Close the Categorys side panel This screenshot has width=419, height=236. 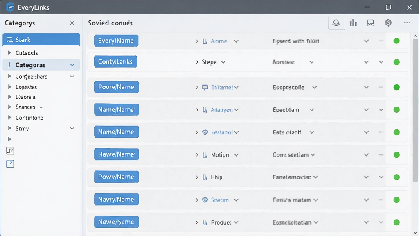pos(72,23)
